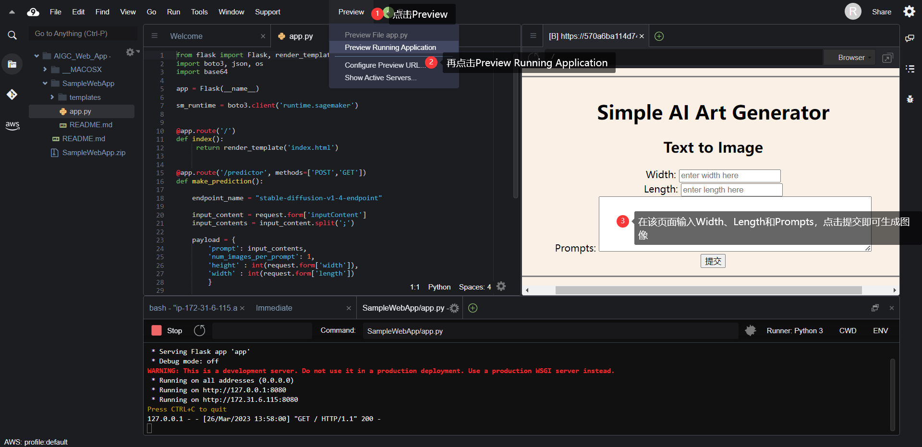922x447 pixels.
Task: Open the CWD setting
Action: 848,331
